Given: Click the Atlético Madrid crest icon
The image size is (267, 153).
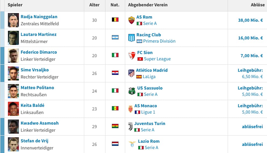Looking at the screenshot, I should tap(131, 73).
